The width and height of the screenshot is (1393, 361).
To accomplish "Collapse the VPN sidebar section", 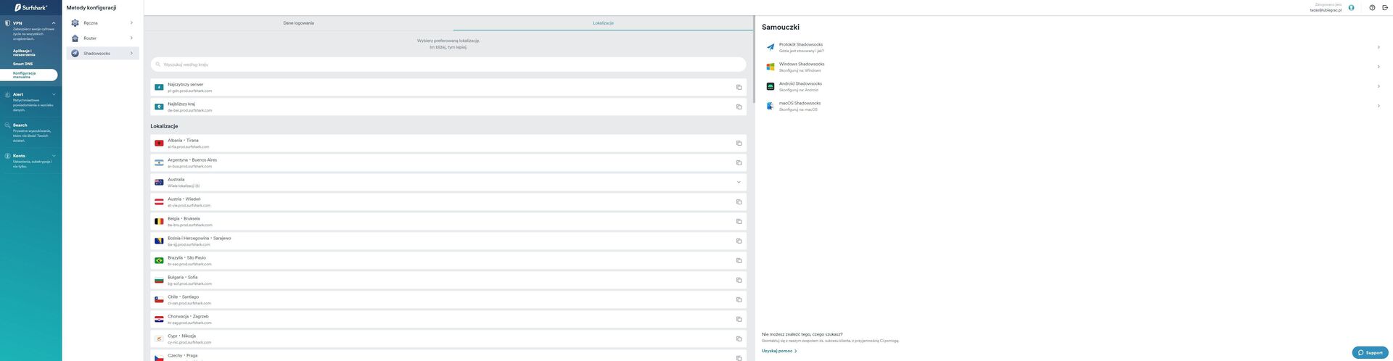I will (54, 23).
